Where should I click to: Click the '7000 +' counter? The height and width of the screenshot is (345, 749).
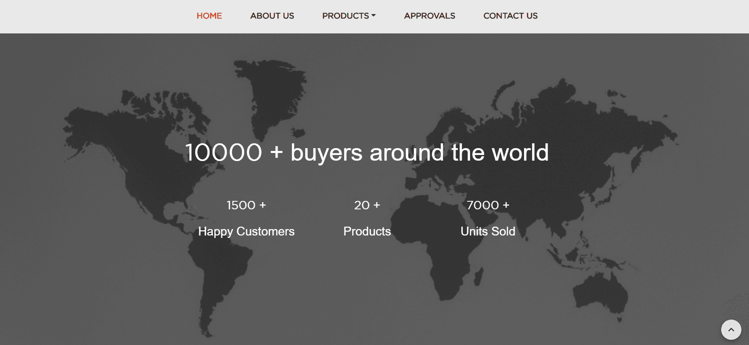click(x=487, y=205)
